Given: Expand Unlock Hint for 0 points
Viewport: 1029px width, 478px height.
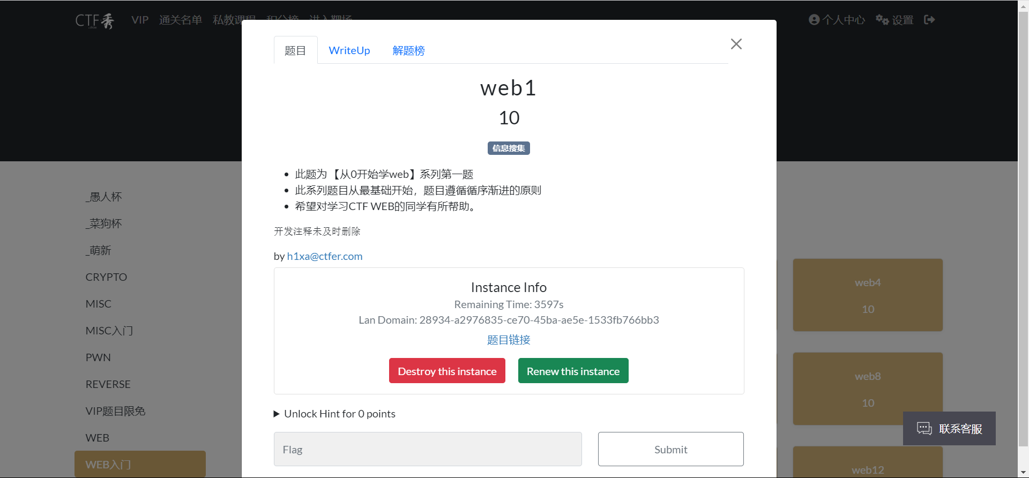Looking at the screenshot, I should click(x=334, y=414).
